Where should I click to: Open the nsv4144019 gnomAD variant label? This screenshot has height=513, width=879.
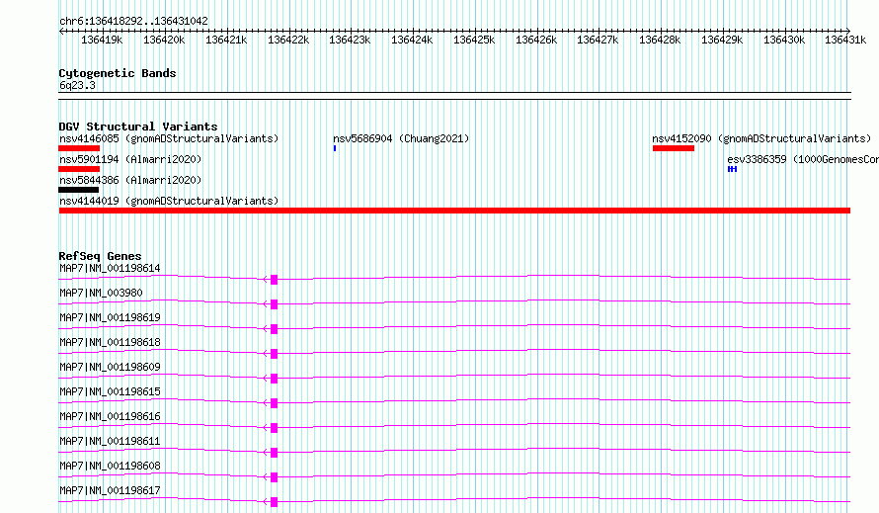pos(169,201)
